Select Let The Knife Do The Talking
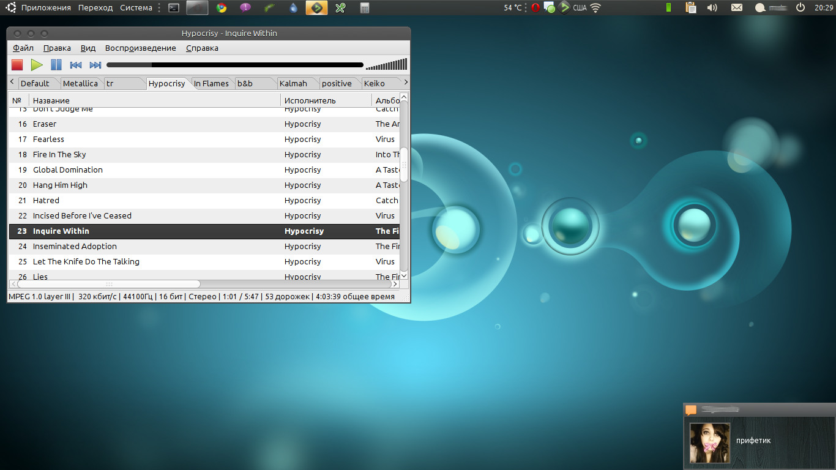Image resolution: width=836 pixels, height=470 pixels. coord(204,261)
